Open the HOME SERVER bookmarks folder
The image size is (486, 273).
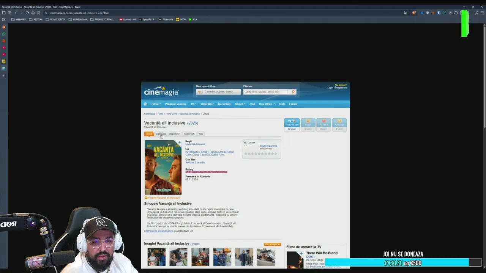(55, 19)
